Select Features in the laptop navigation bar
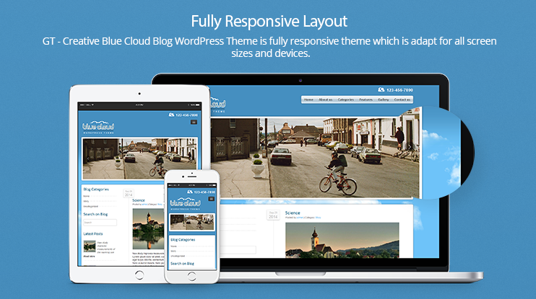The height and width of the screenshot is (299, 536). 366,99
